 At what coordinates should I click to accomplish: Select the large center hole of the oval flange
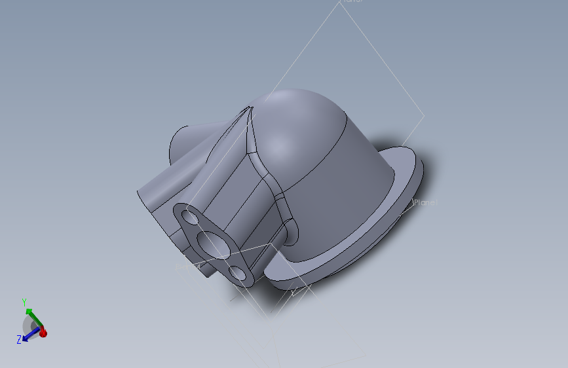click(x=214, y=244)
